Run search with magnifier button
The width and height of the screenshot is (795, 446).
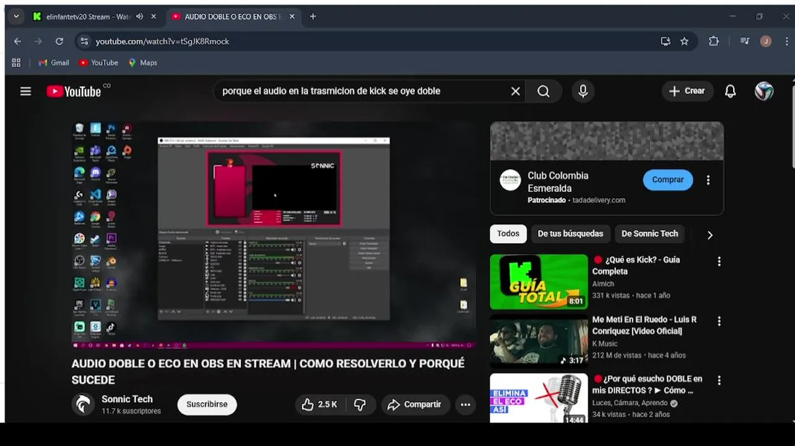544,91
